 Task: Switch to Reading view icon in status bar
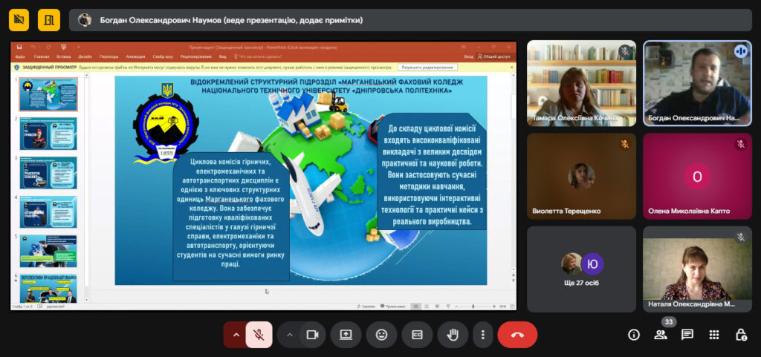[437, 306]
